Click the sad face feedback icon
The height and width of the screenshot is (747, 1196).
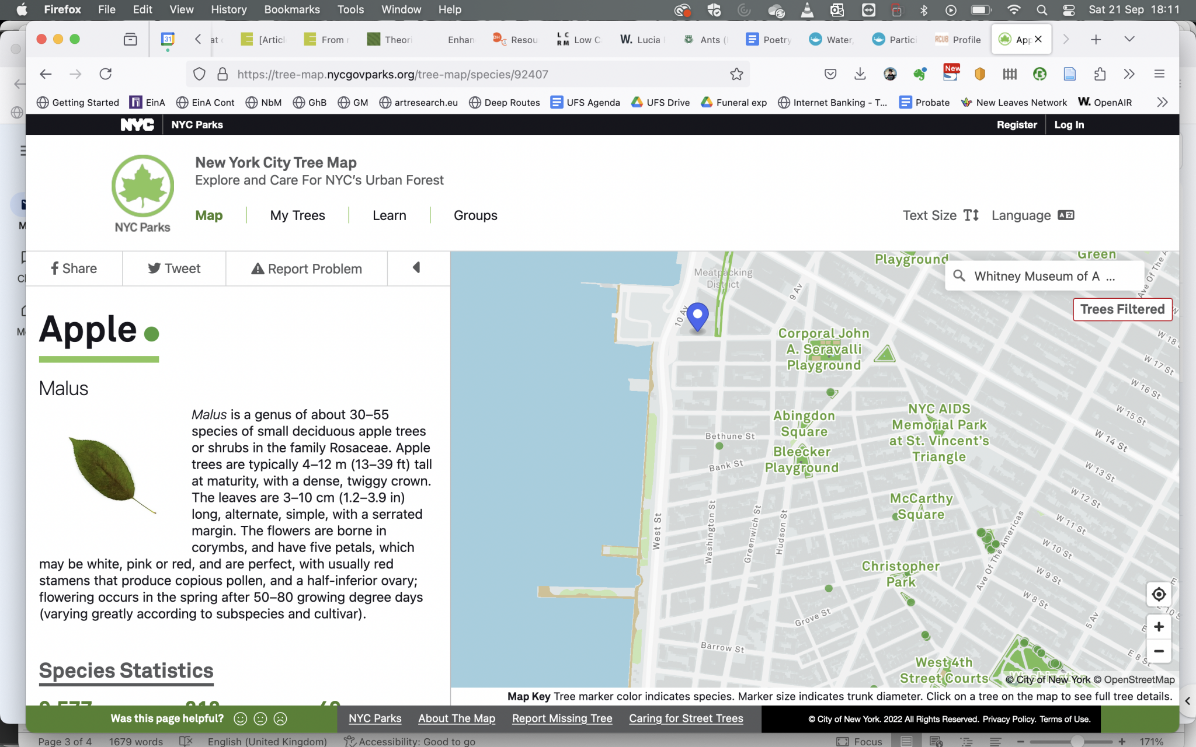[x=280, y=718]
